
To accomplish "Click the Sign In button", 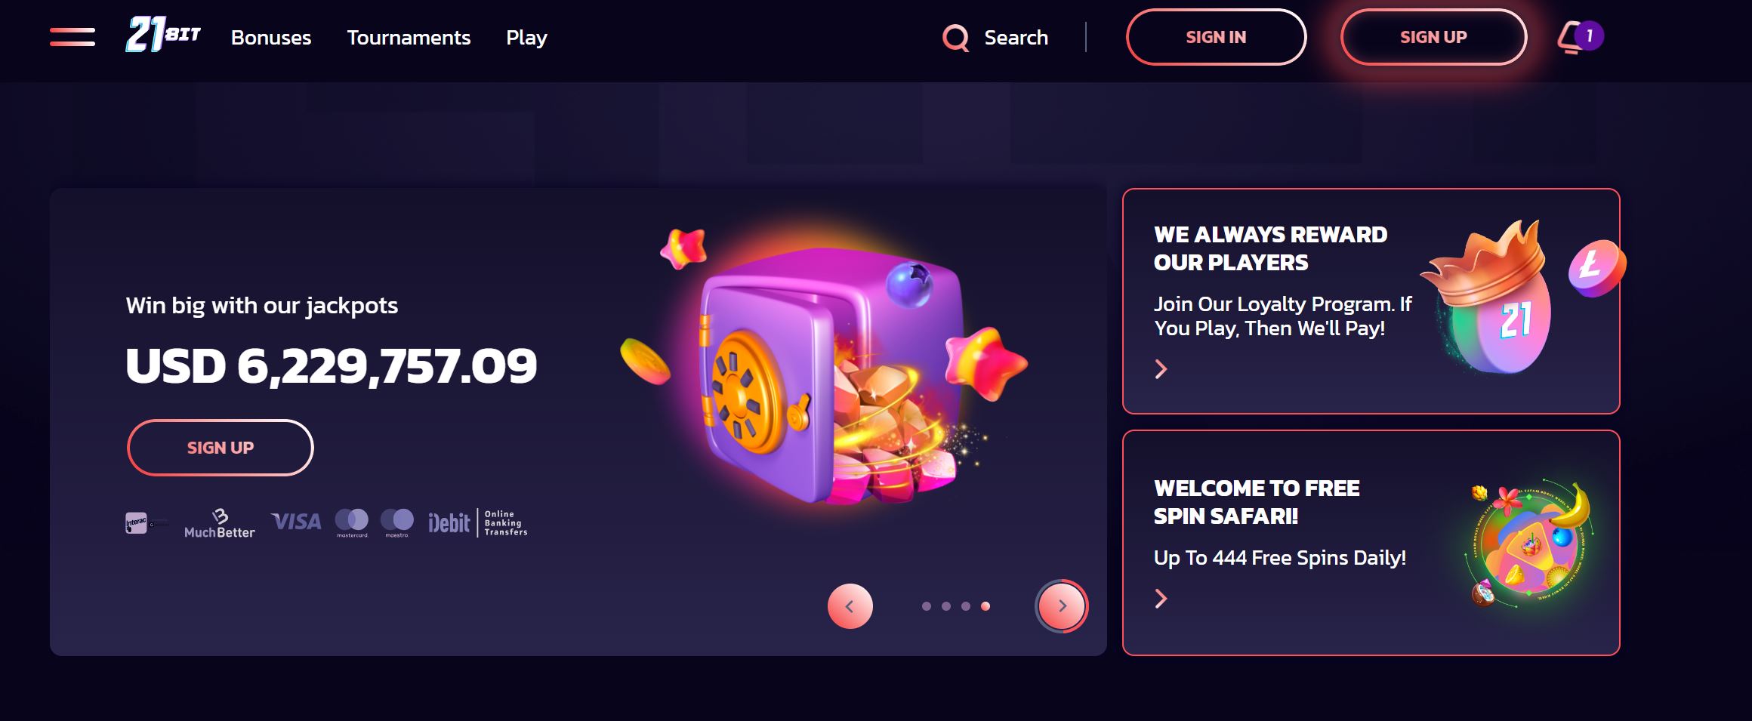I will pos(1216,37).
